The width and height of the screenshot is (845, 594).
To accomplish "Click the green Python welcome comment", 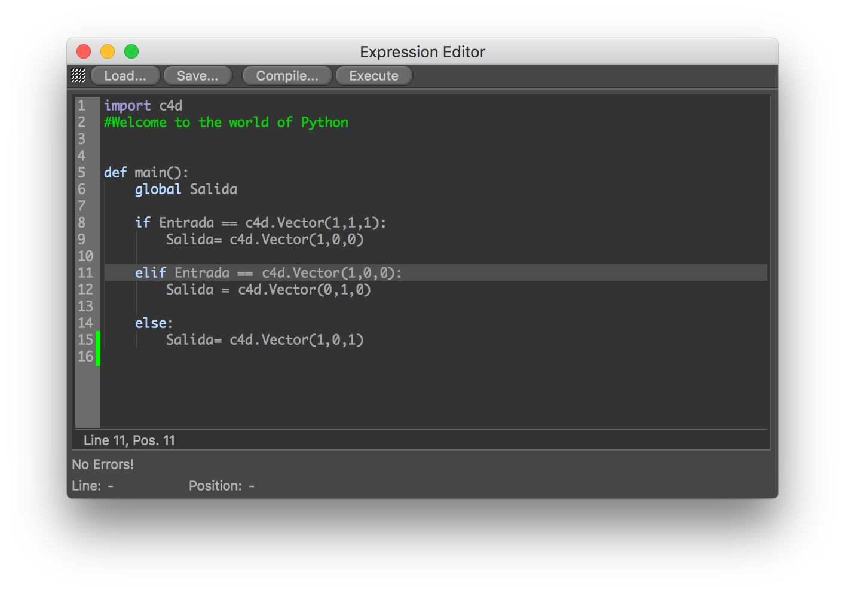I will click(226, 123).
